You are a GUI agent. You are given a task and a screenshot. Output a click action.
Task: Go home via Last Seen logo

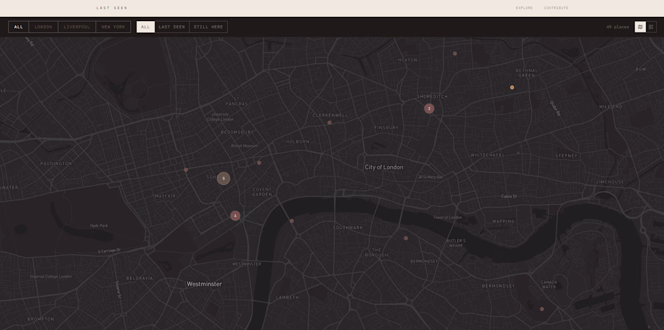pyautogui.click(x=112, y=8)
